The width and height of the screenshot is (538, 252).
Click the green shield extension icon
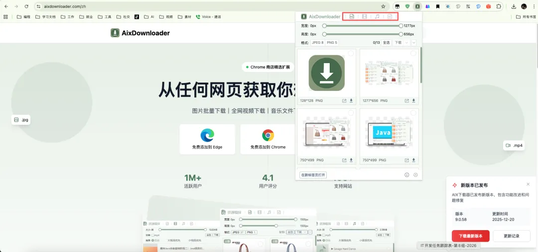click(407, 6)
